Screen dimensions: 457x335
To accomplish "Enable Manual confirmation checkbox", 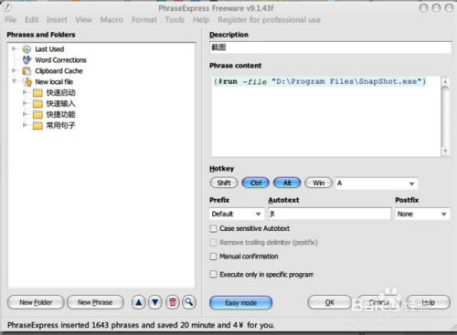I will 214,256.
